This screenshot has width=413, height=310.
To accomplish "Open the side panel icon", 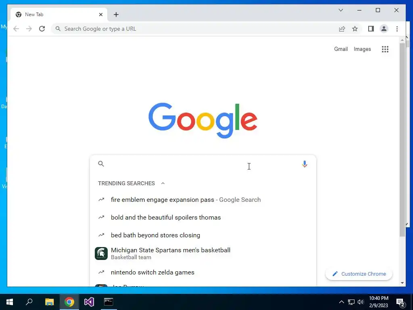I will (371, 29).
